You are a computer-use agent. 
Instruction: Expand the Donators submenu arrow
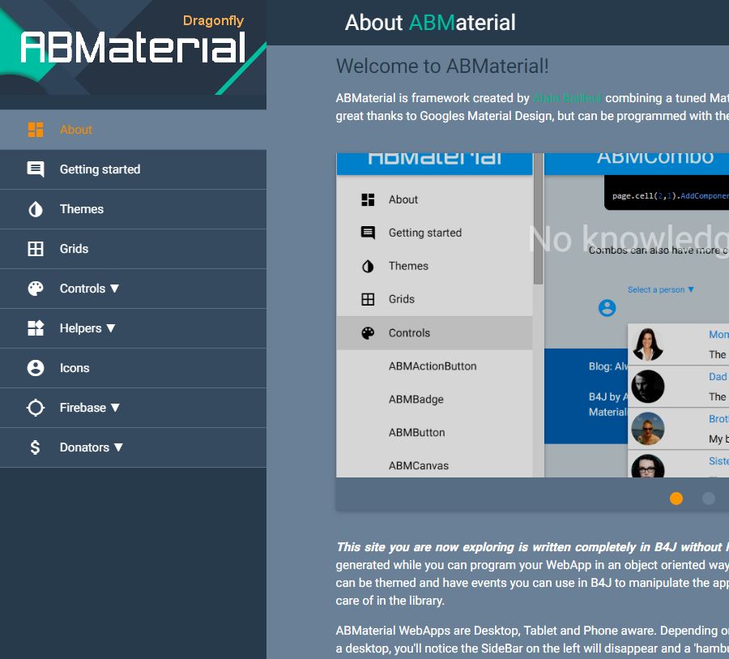coord(118,447)
